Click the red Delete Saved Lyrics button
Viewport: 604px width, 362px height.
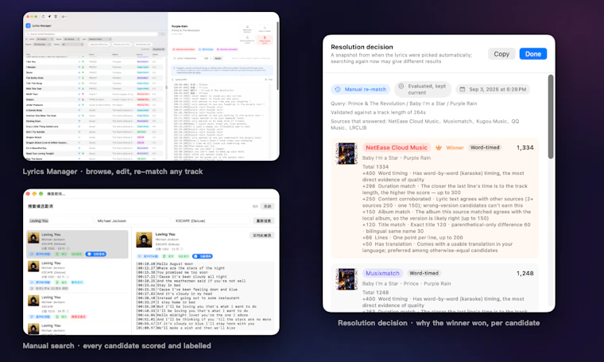(265, 40)
